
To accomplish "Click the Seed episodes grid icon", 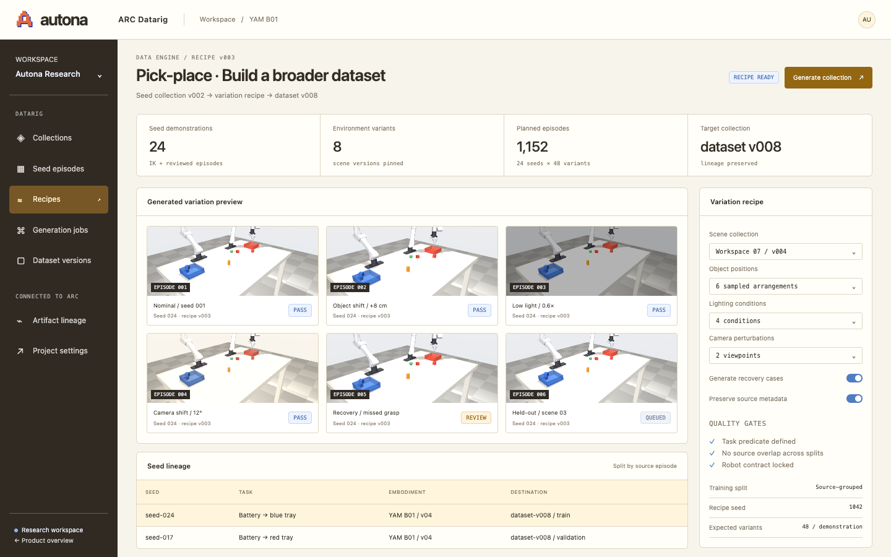I will (x=21, y=169).
